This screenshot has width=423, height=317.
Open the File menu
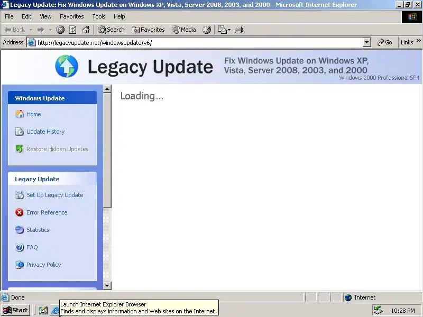pyautogui.click(x=9, y=16)
